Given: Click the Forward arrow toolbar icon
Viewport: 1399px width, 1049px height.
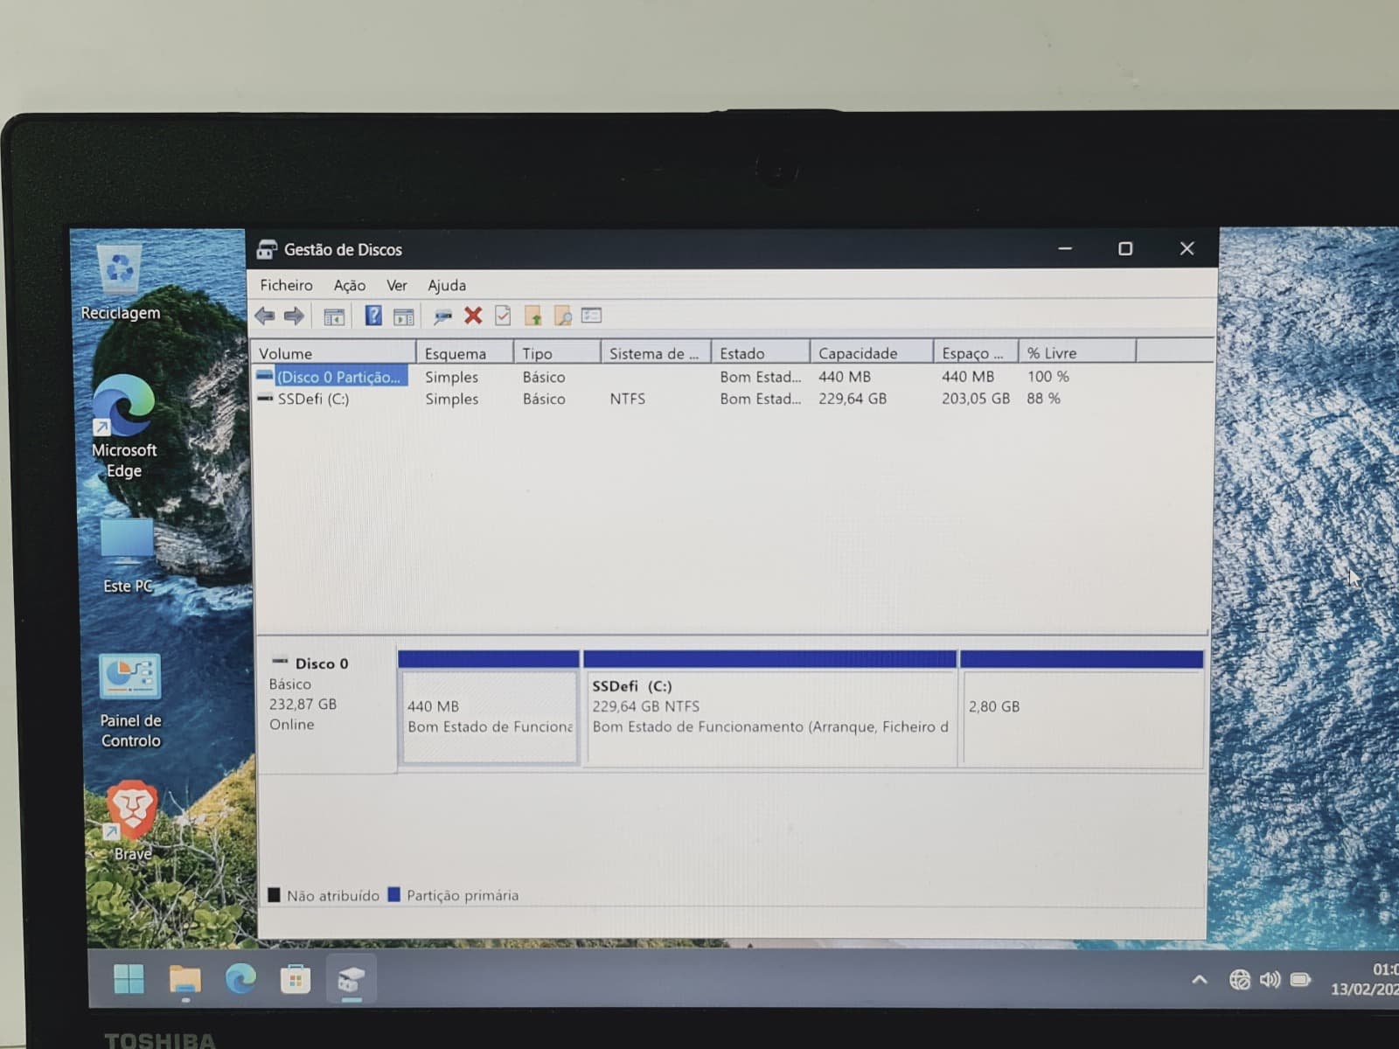Looking at the screenshot, I should (295, 316).
